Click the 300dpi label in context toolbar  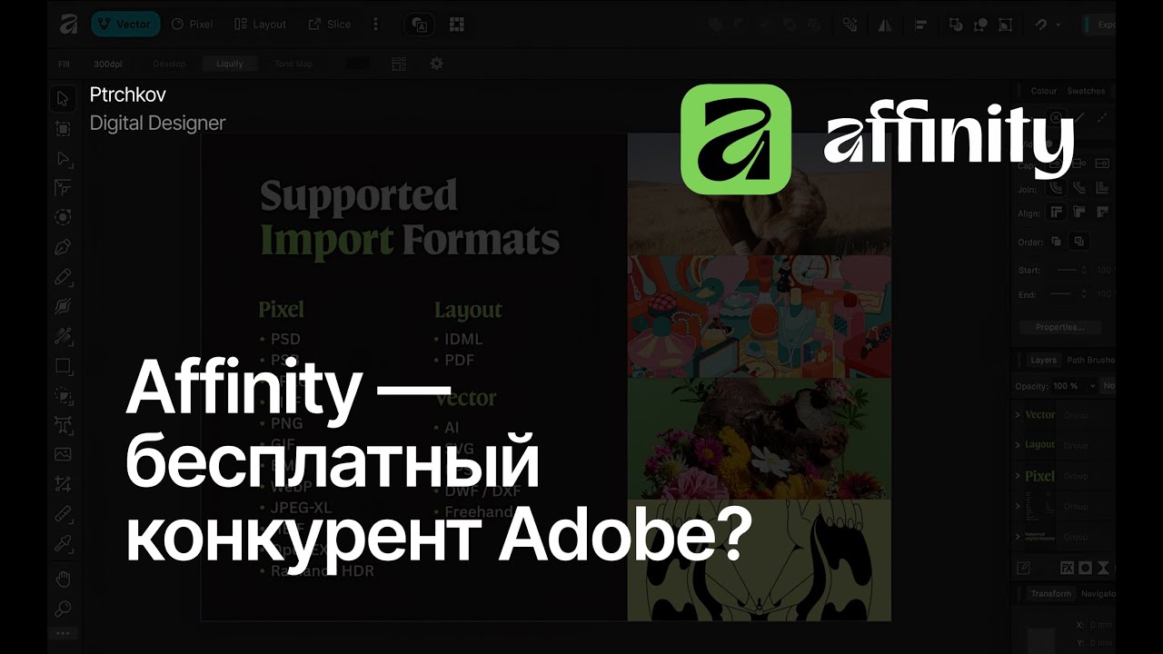(109, 64)
